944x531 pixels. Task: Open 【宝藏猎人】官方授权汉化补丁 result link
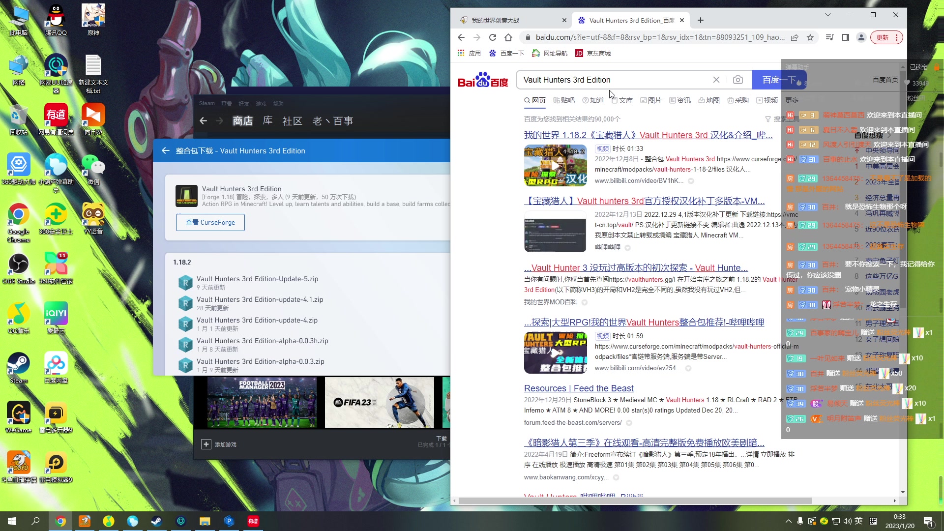(644, 201)
